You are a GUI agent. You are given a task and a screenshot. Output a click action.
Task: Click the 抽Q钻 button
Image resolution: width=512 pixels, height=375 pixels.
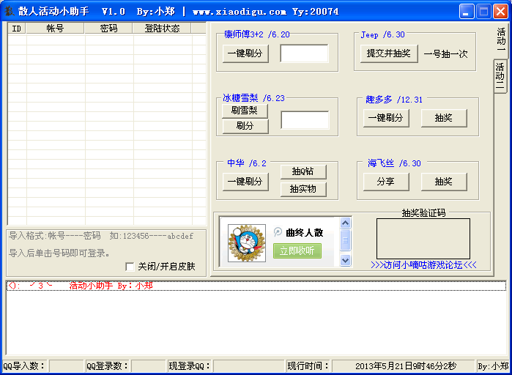(303, 171)
